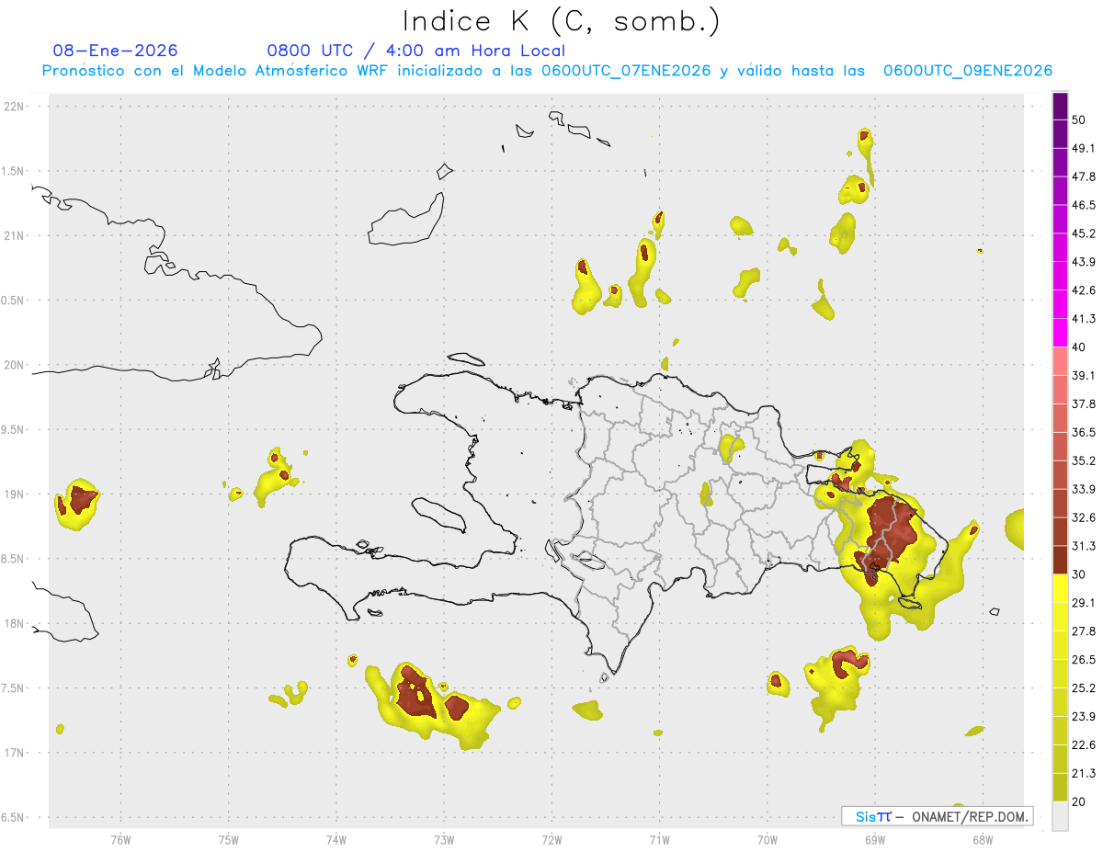This screenshot has width=1103, height=852.
Task: Click the '70W' longitude label
Action: click(768, 839)
